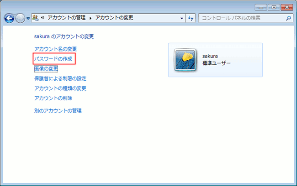Click the アカウントの削除 link
This screenshot has width=297, height=186.
[x=53, y=98]
